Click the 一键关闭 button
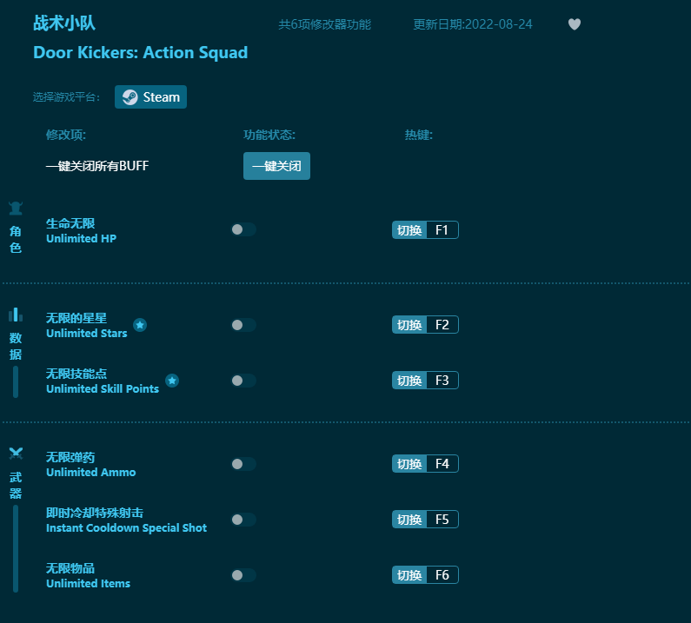The height and width of the screenshot is (623, 691). click(276, 166)
